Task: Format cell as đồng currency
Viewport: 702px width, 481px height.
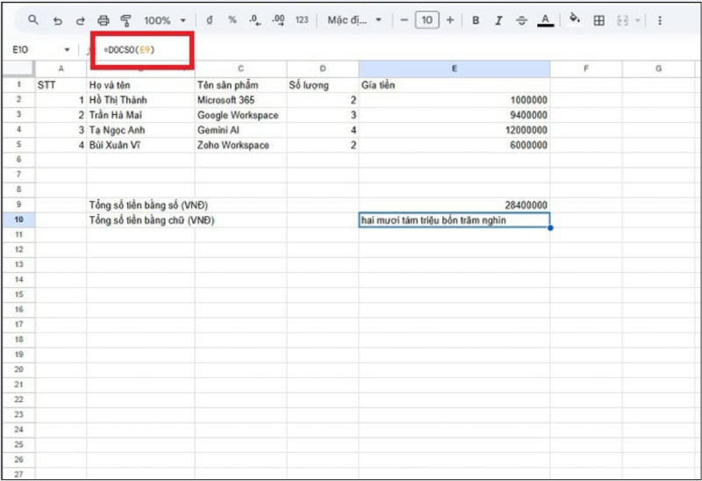Action: [210, 20]
